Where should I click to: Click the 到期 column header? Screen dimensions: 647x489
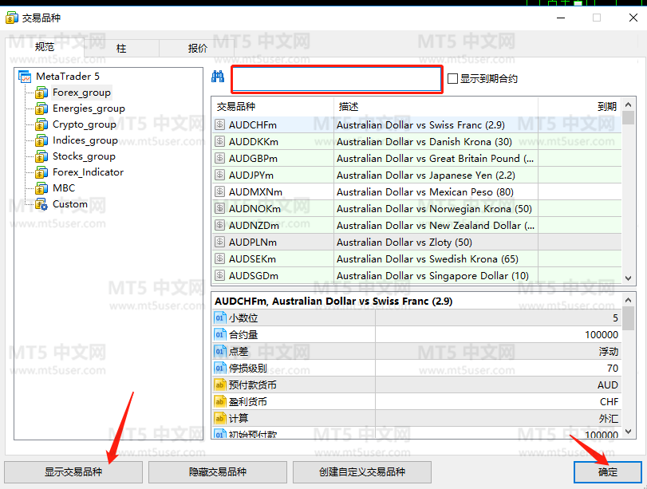(x=580, y=107)
